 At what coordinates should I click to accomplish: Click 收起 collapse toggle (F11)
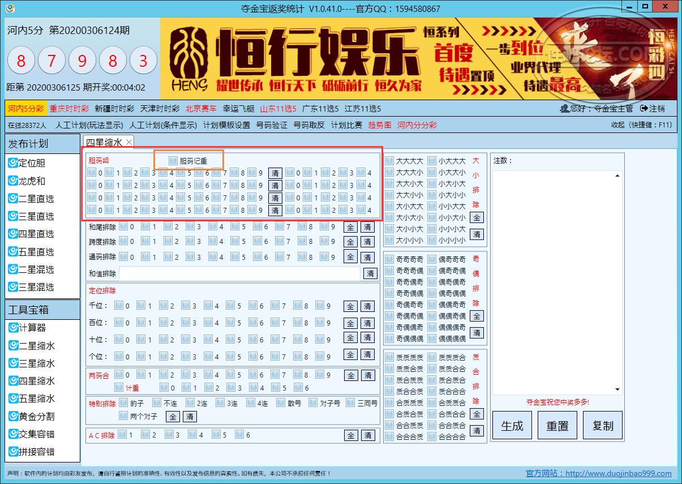coord(642,125)
